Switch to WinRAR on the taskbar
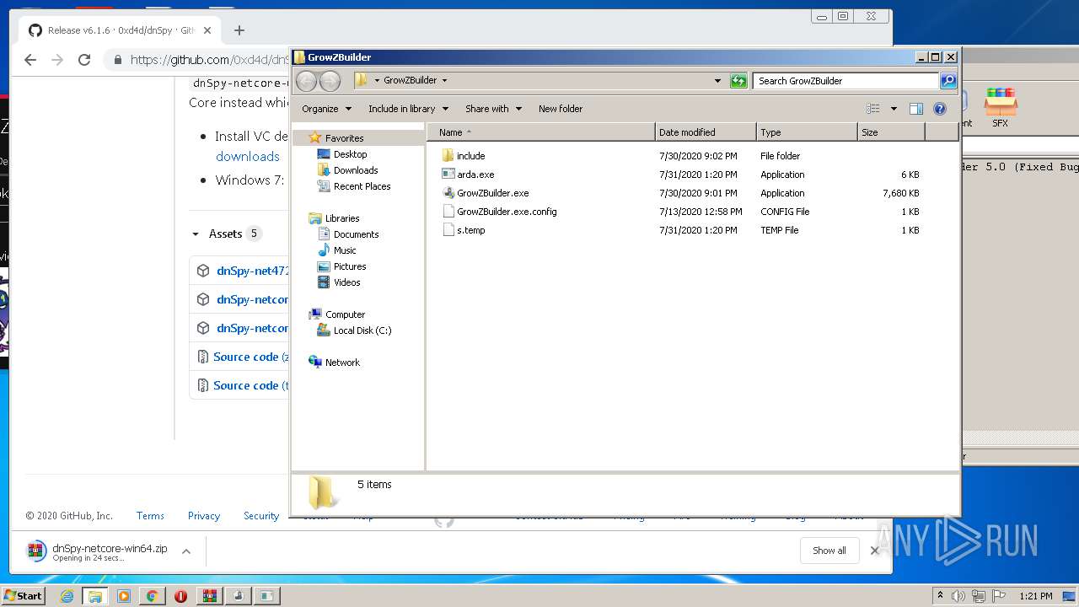 209,596
